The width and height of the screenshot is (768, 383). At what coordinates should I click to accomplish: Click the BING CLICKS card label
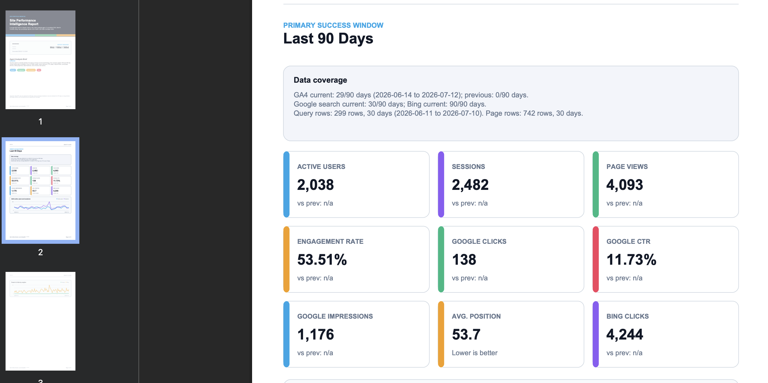click(628, 316)
